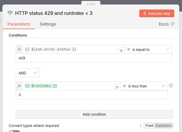This screenshot has height=132, width=182.
Task: Expand the AND combinator dropdown
Action: [28, 73]
